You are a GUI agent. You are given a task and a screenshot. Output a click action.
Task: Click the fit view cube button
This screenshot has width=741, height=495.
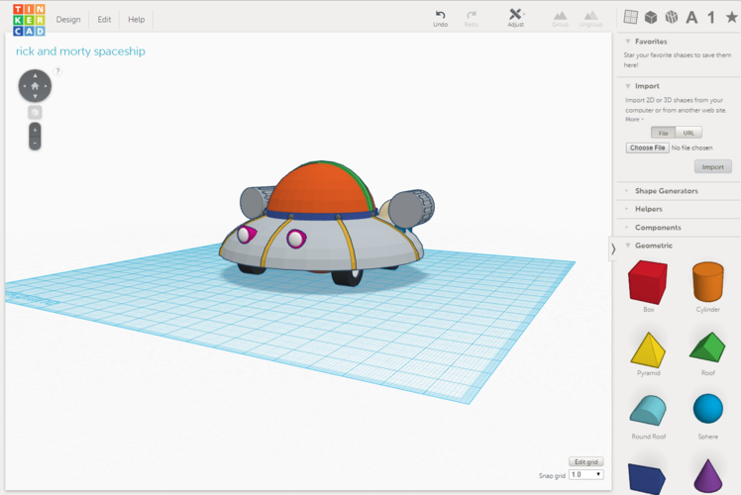click(35, 113)
